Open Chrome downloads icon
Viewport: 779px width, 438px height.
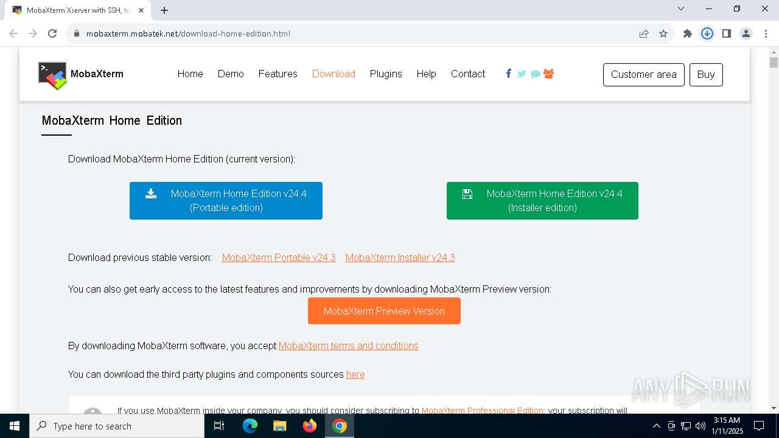pyautogui.click(x=707, y=33)
